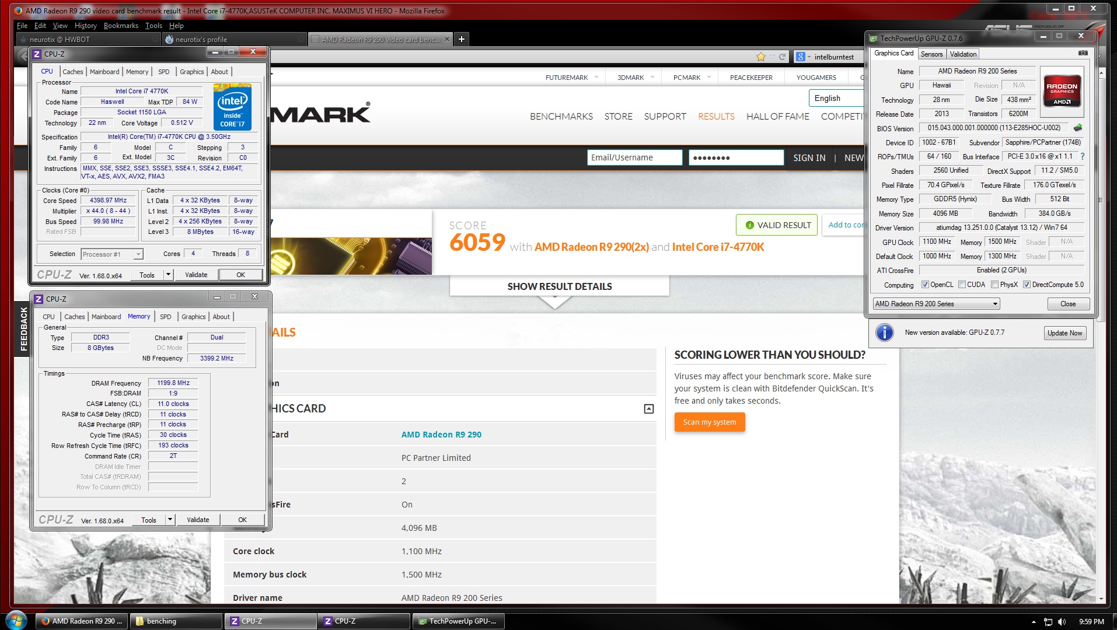Viewport: 1117px width, 630px height.
Task: Open Tools dropdown arrow in CPU-Z CPU window
Action: click(168, 275)
